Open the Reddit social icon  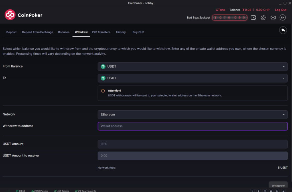point(283,191)
